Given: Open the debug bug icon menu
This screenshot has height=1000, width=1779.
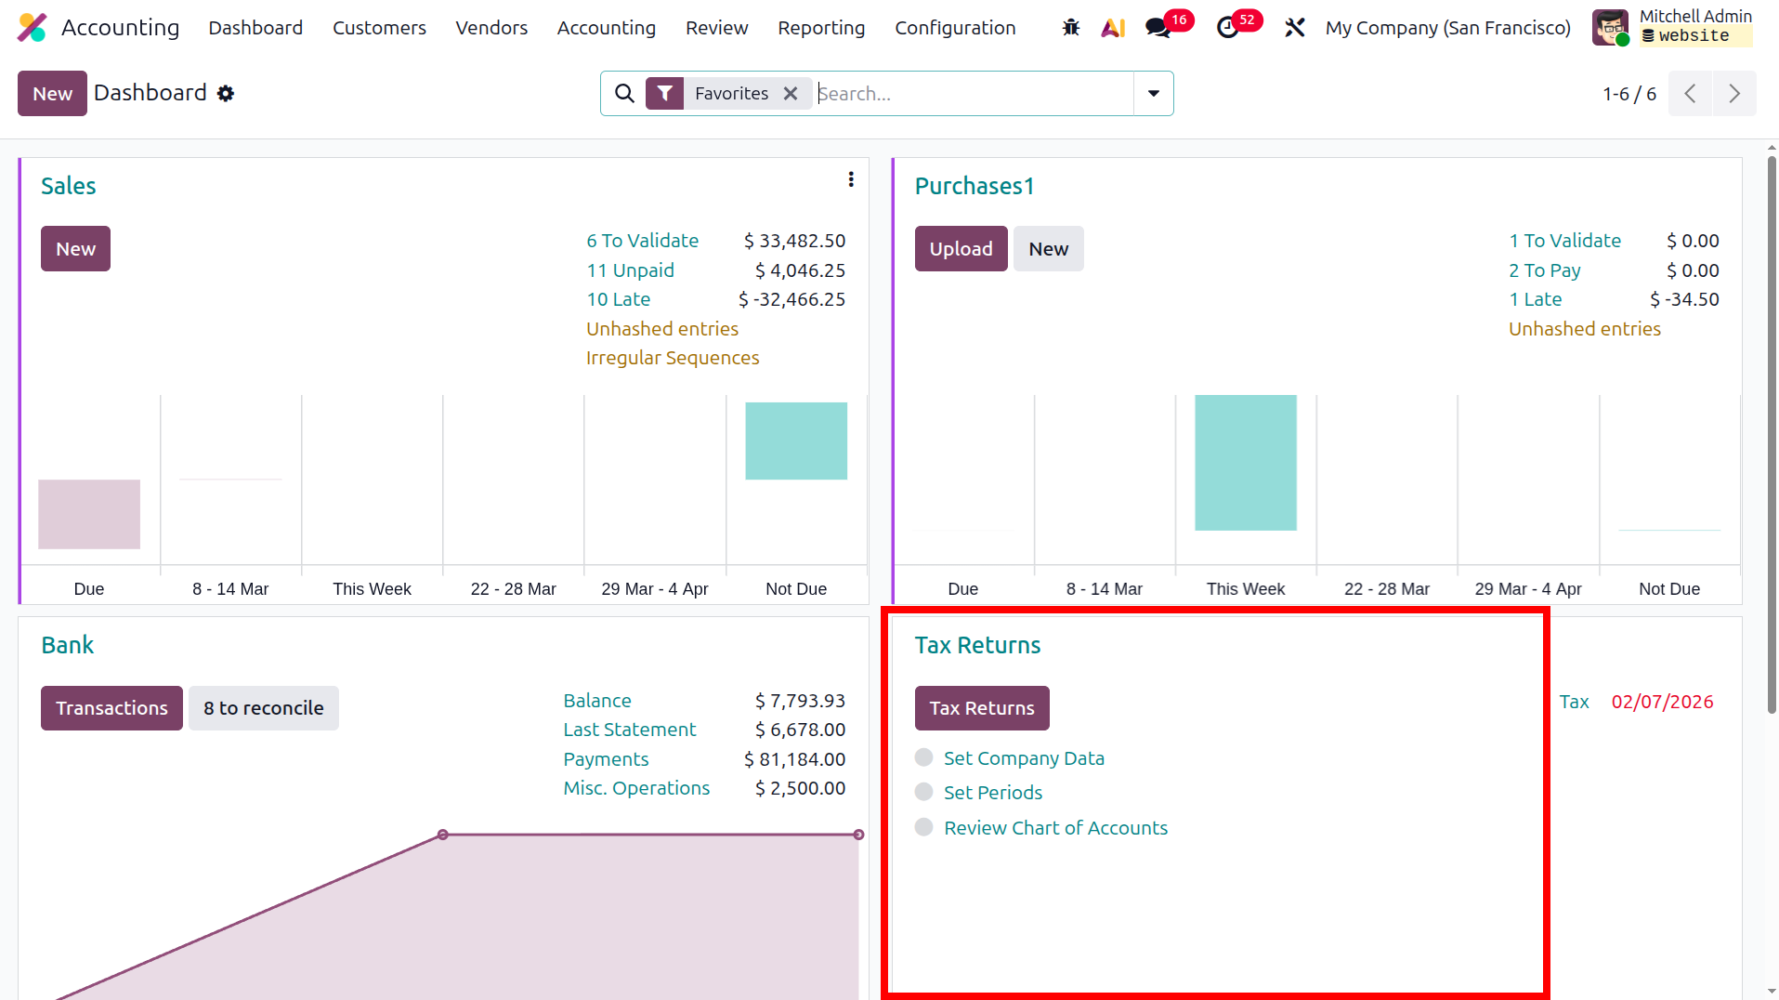Looking at the screenshot, I should click(1071, 28).
